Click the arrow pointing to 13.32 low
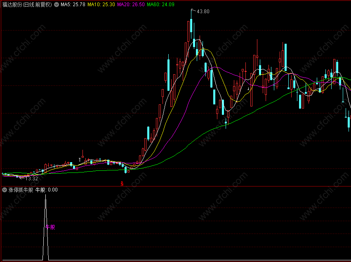Viewport: 351px width, 262px height. [x=22, y=178]
